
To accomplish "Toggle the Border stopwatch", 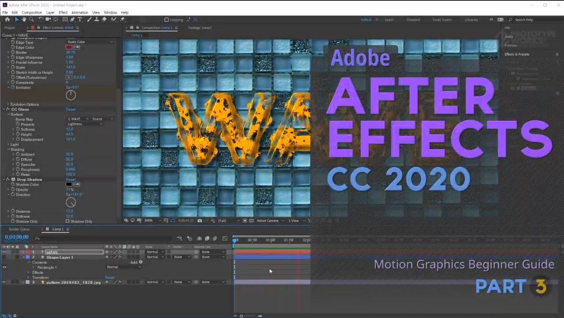I will (x=13, y=53).
